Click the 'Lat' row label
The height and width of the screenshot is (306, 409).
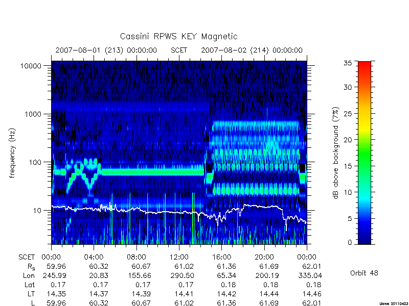tap(30, 285)
